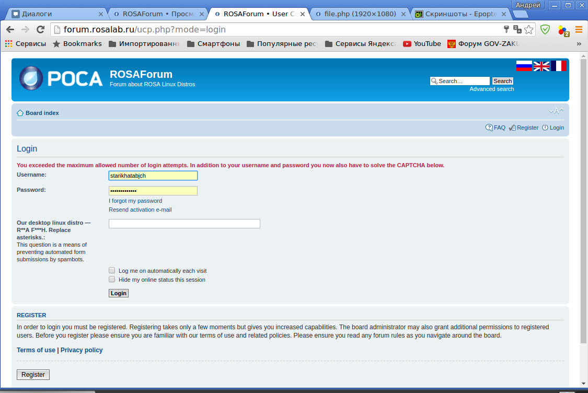Close the Диалоги tab
Viewport: 588px width, 393px height.
coord(100,14)
